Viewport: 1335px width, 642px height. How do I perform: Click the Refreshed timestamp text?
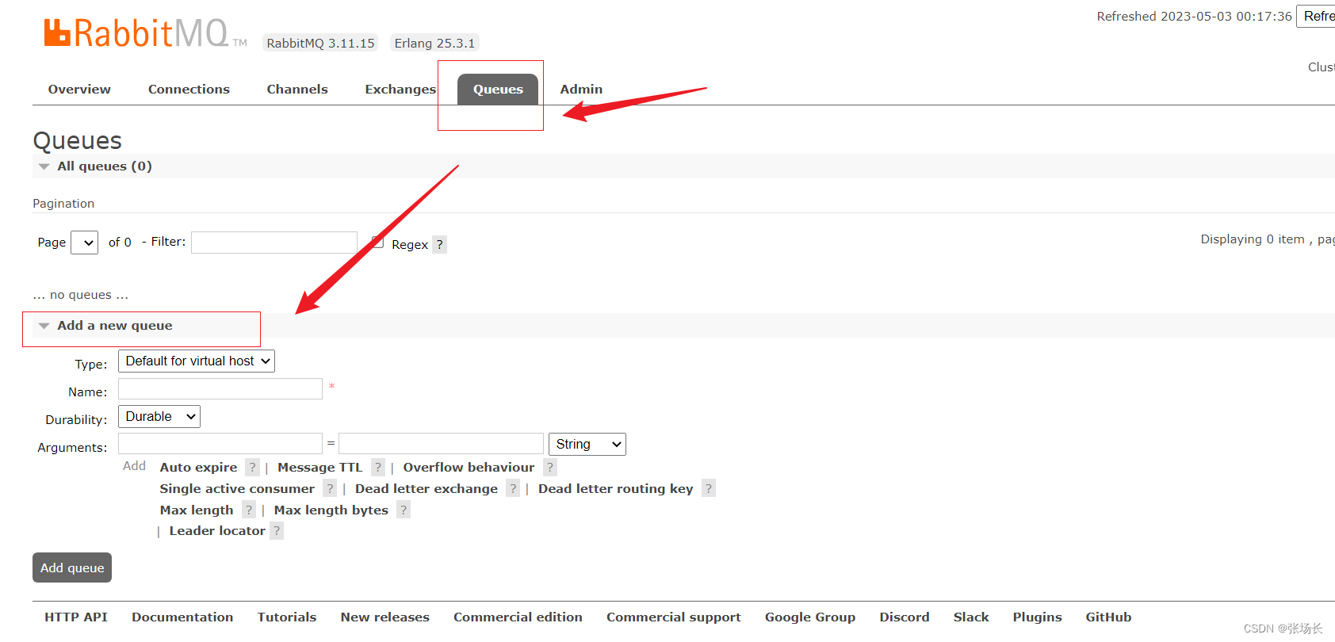[x=1194, y=16]
